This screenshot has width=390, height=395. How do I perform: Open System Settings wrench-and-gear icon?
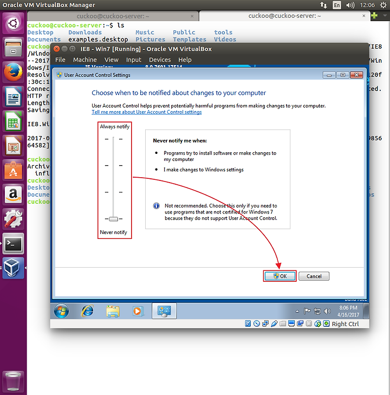point(13,219)
